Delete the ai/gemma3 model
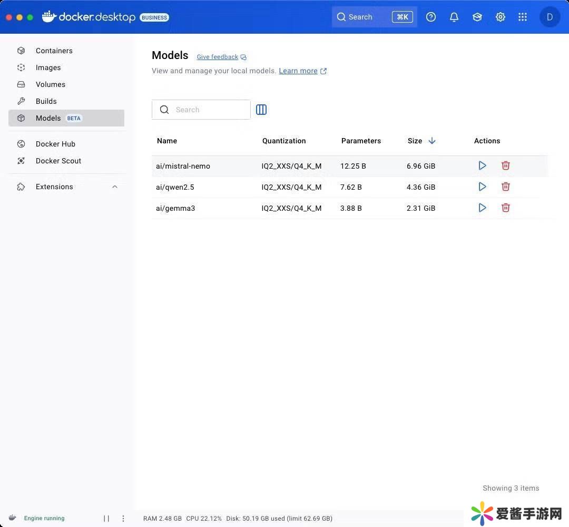 [x=505, y=208]
